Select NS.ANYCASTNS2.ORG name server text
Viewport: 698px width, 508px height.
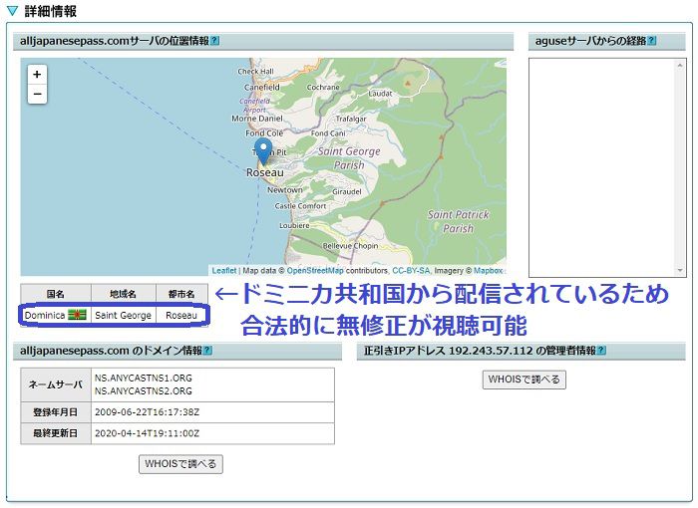pyautogui.click(x=144, y=391)
